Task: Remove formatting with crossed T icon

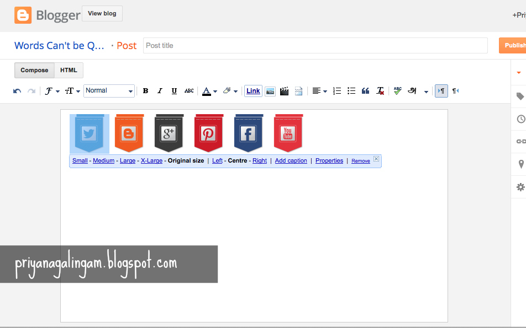Action: tap(380, 91)
